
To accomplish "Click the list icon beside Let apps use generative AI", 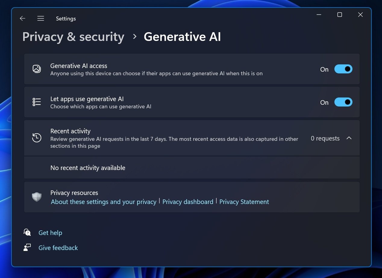I will click(36, 102).
